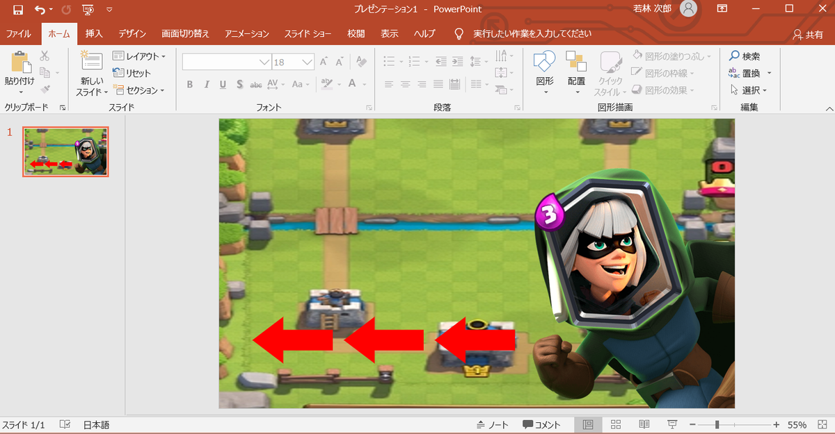Justify text alignment

point(438,84)
